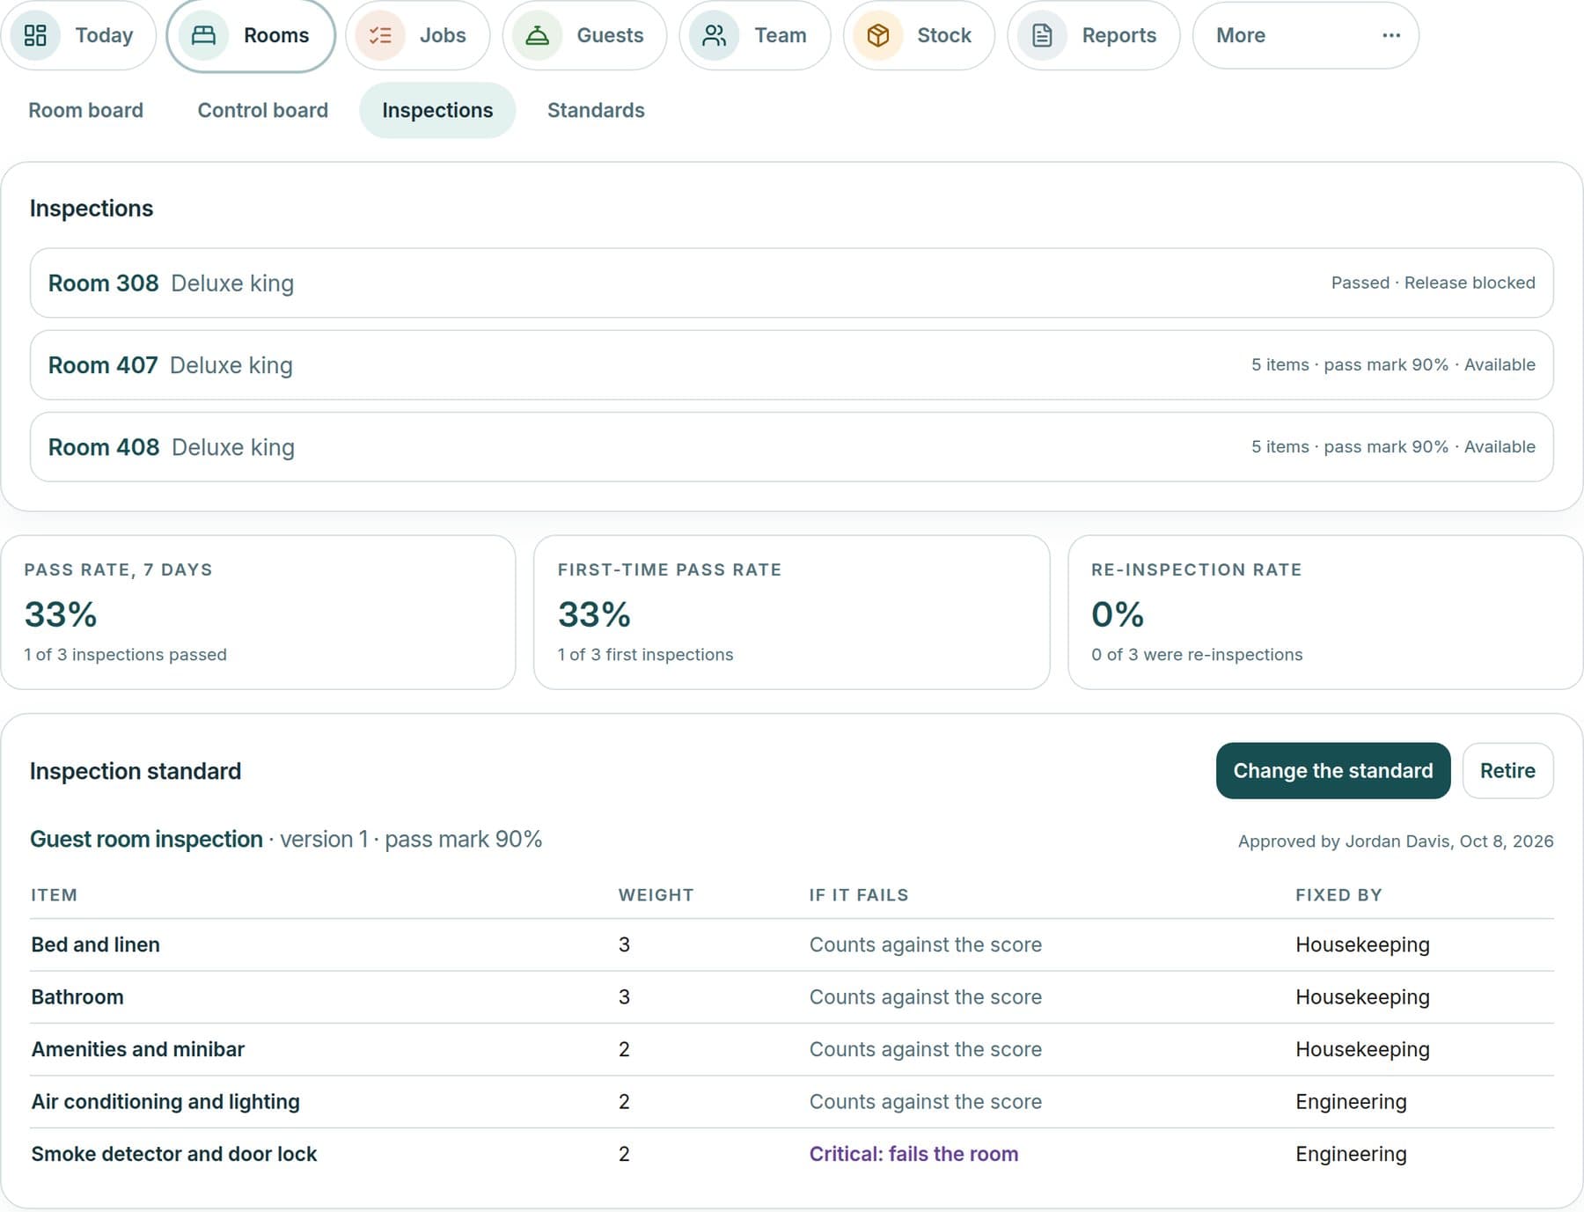Click the Today dashboard grid icon
The height and width of the screenshot is (1212, 1584).
35,35
